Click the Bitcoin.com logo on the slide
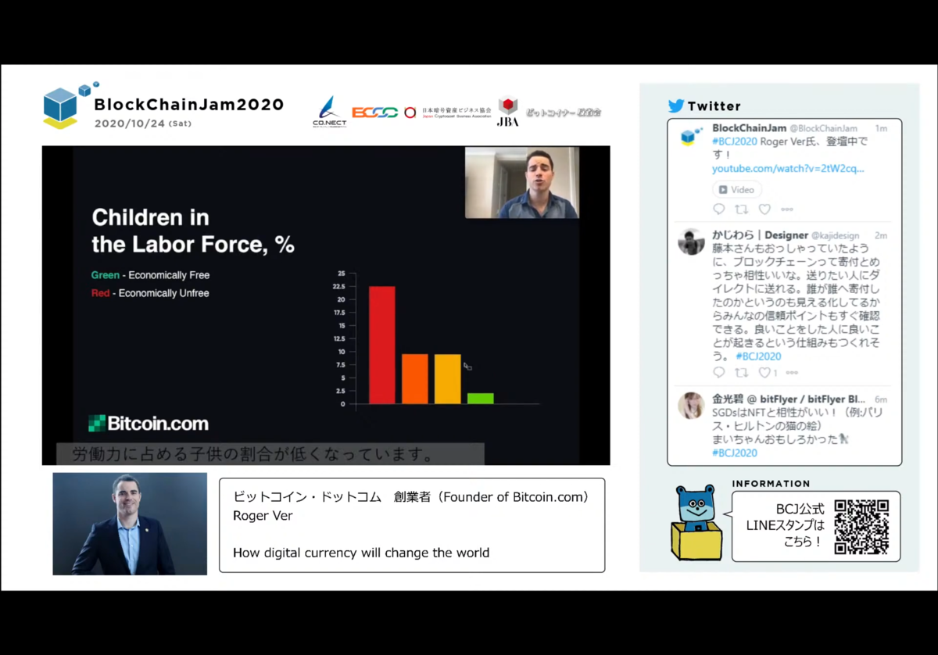This screenshot has height=655, width=938. point(149,424)
